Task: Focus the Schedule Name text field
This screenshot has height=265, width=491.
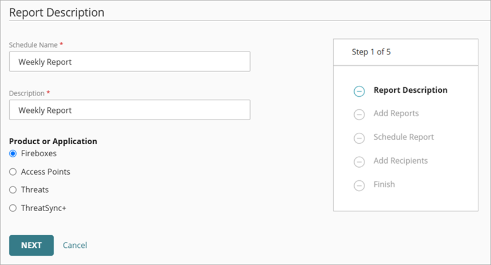Action: tap(130, 62)
